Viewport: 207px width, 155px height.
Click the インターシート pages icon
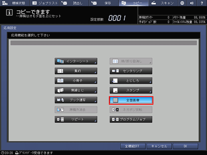(60, 61)
